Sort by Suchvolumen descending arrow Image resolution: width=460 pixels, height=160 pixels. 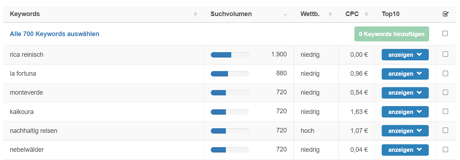285,15
